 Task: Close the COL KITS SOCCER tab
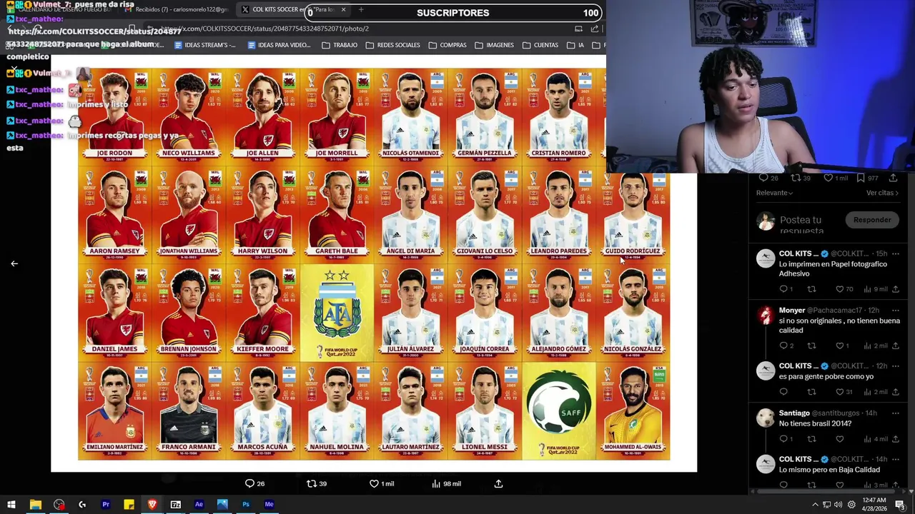tap(343, 10)
